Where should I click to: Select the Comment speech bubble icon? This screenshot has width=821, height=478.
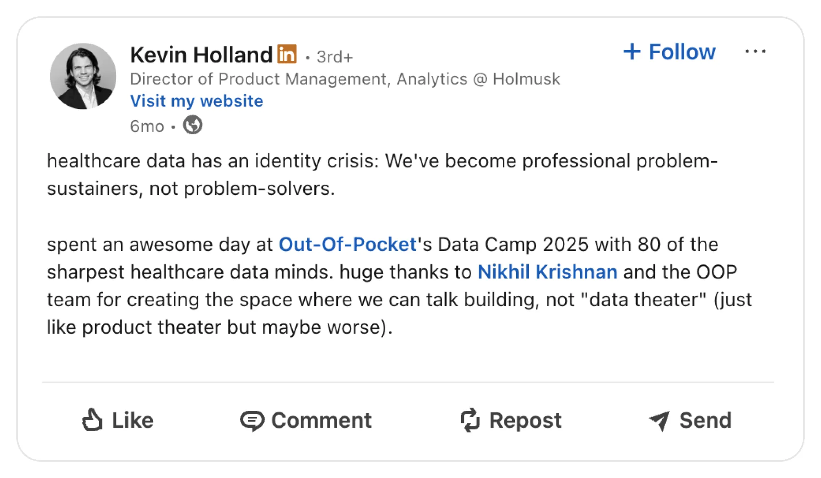[253, 420]
